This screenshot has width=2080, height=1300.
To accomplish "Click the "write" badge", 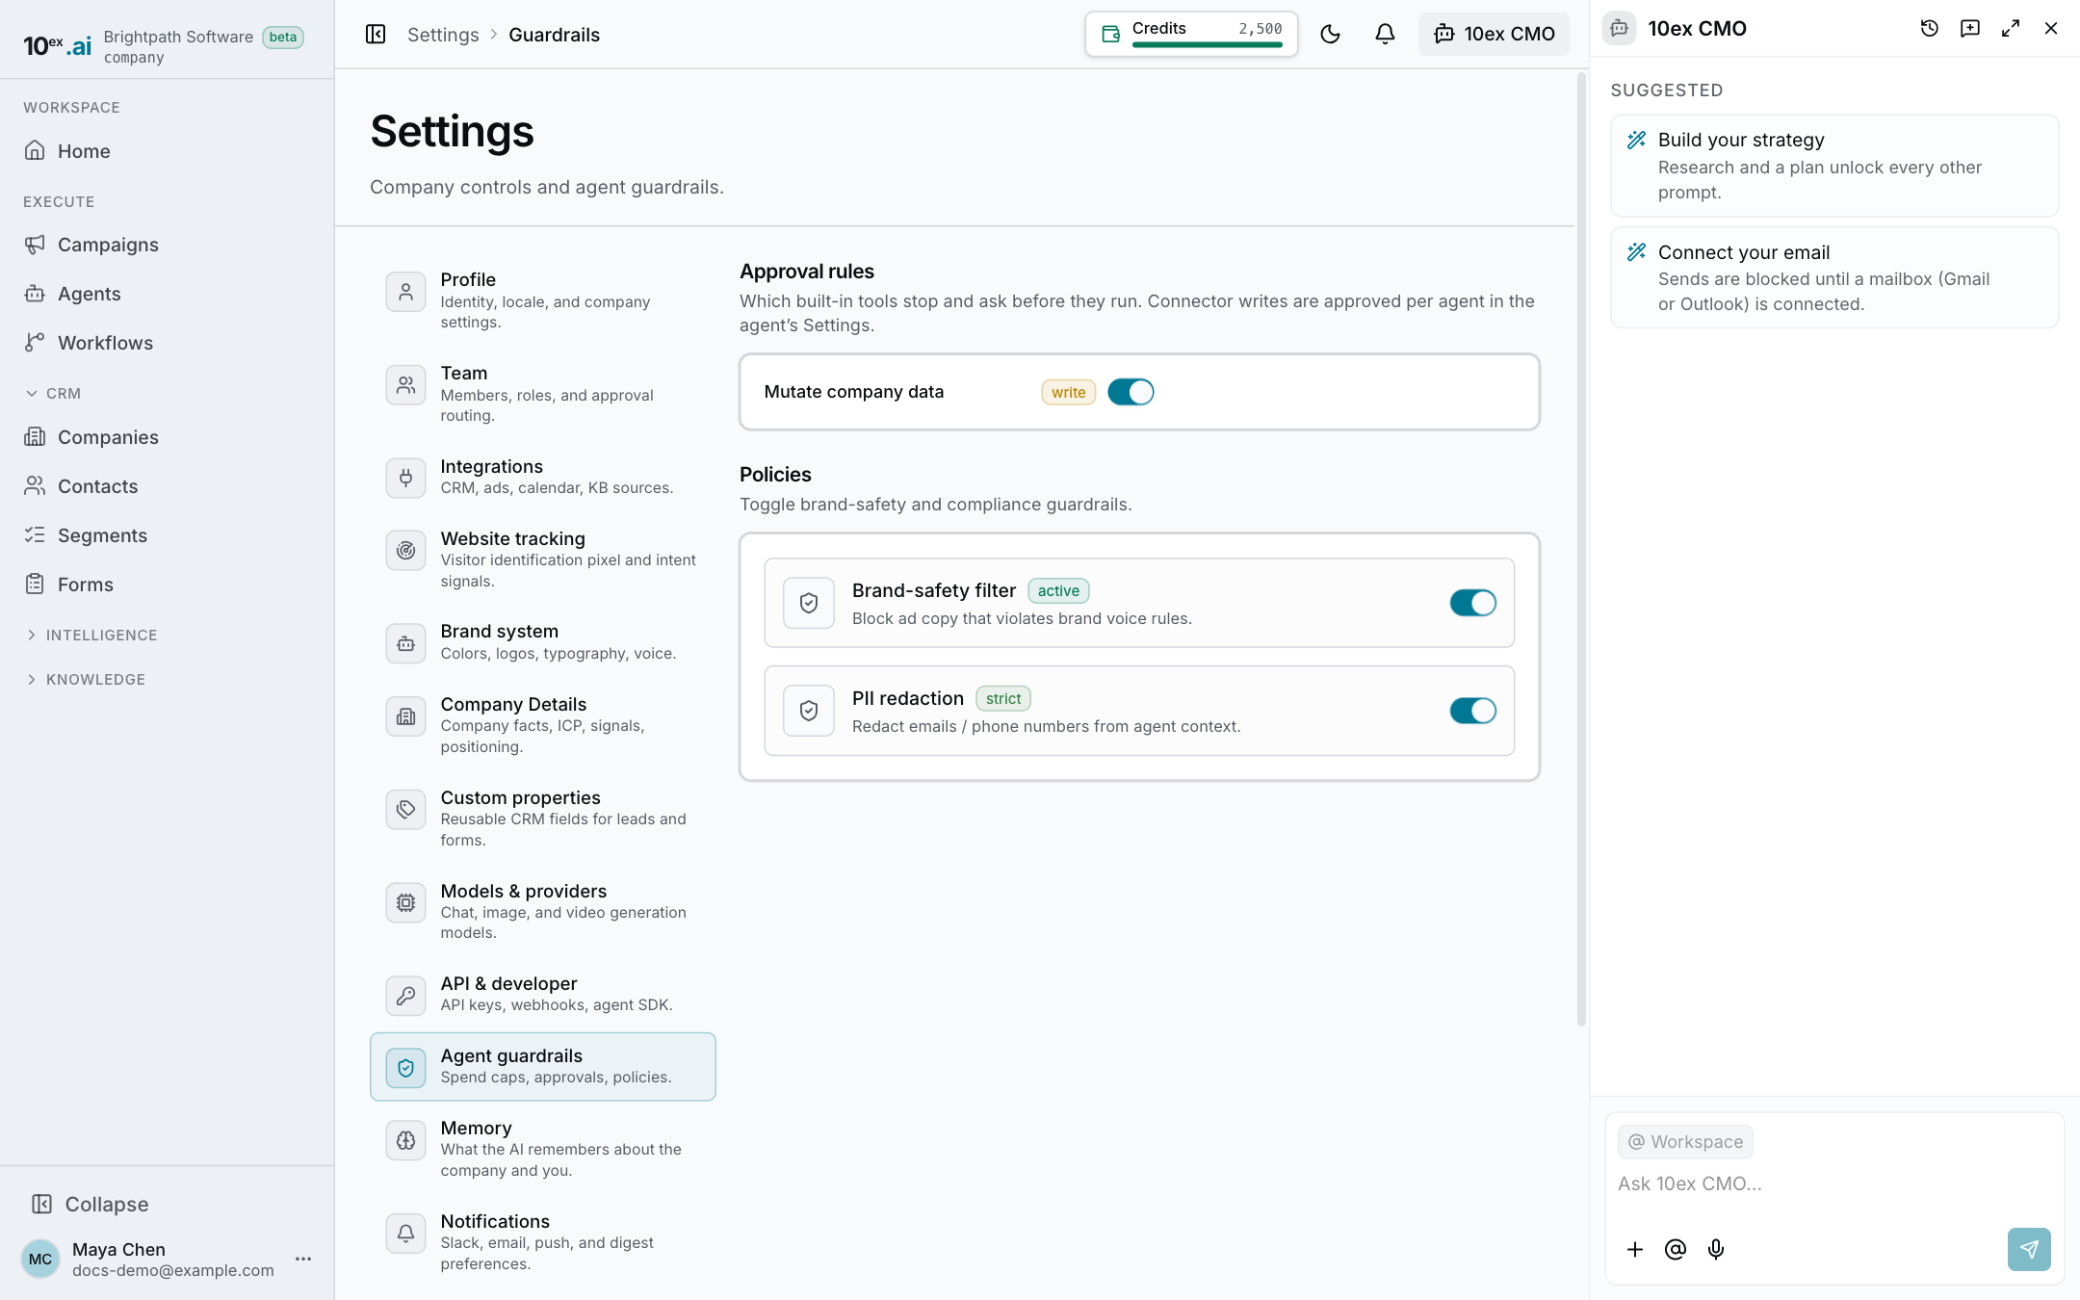I will tap(1068, 392).
